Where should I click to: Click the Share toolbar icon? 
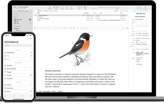click(x=71, y=7)
